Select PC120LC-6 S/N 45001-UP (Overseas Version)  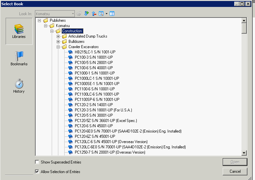click(x=111, y=142)
